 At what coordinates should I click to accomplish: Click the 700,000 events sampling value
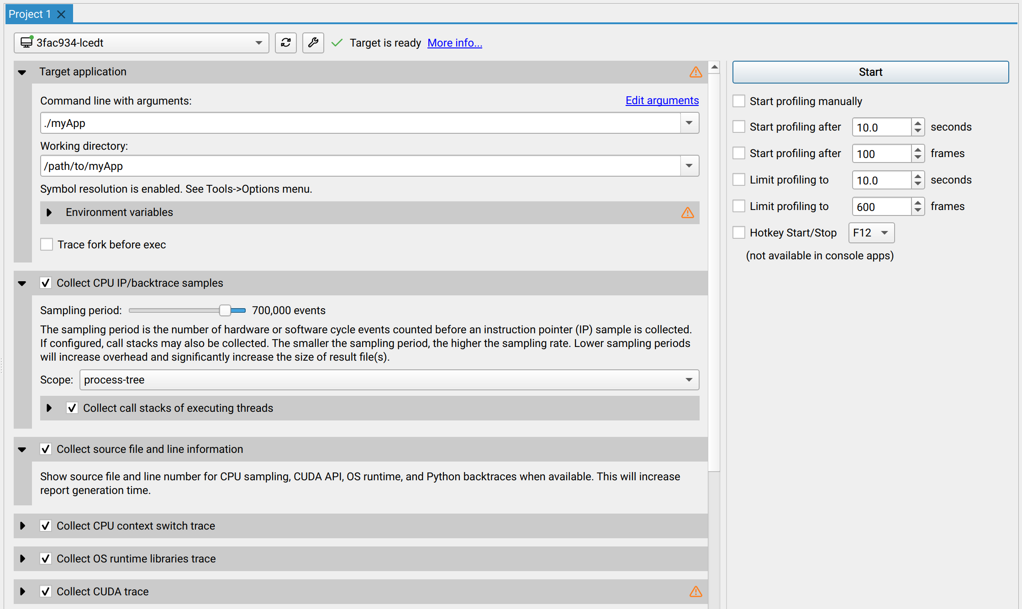click(x=289, y=310)
